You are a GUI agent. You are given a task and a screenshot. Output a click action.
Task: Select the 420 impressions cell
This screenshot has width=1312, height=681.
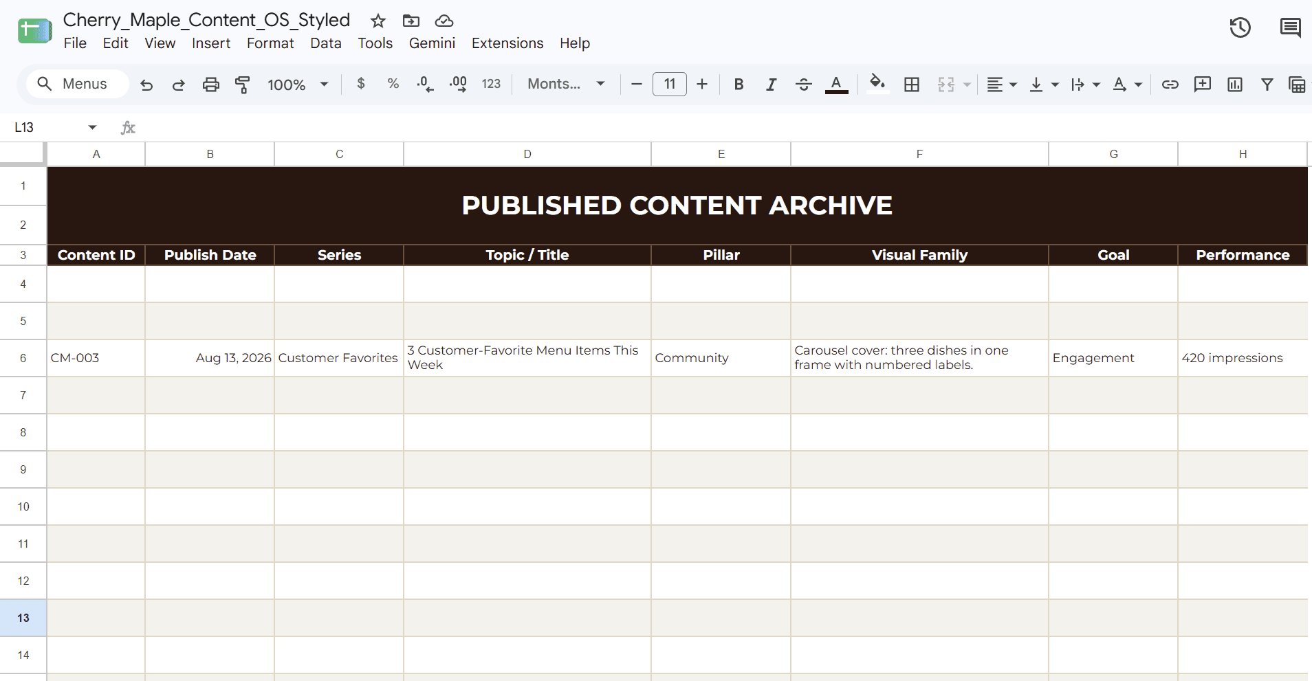[x=1243, y=358]
